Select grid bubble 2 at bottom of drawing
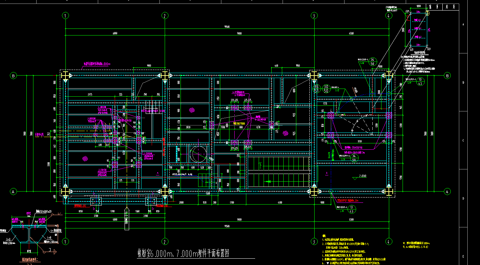The width and height of the screenshot is (480, 265). tap(164, 241)
